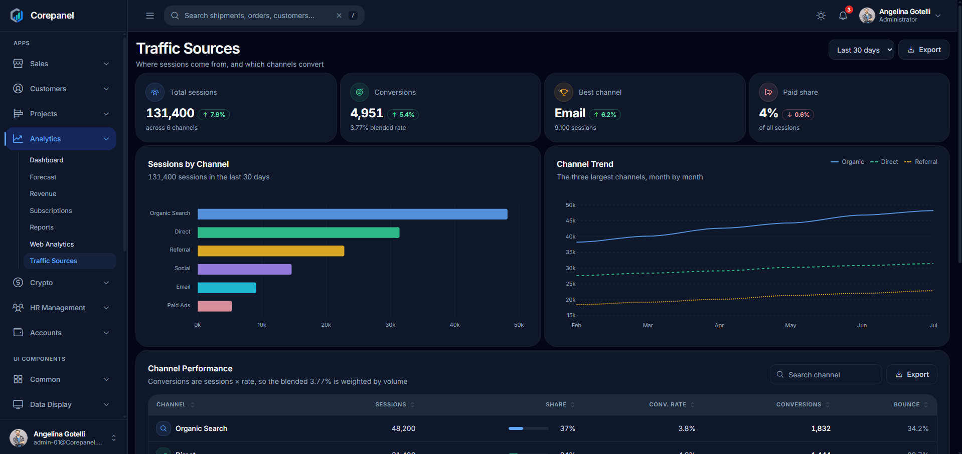Toggle the Referral series in chart legend
This screenshot has width=962, height=454.
920,162
